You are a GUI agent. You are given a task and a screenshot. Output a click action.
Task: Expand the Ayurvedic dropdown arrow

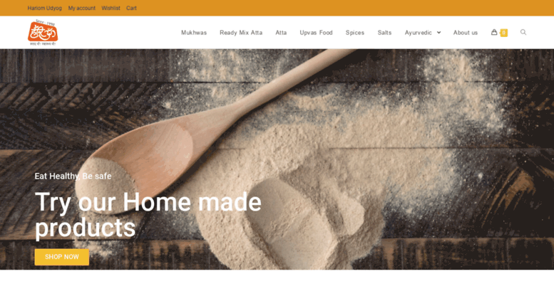click(438, 33)
